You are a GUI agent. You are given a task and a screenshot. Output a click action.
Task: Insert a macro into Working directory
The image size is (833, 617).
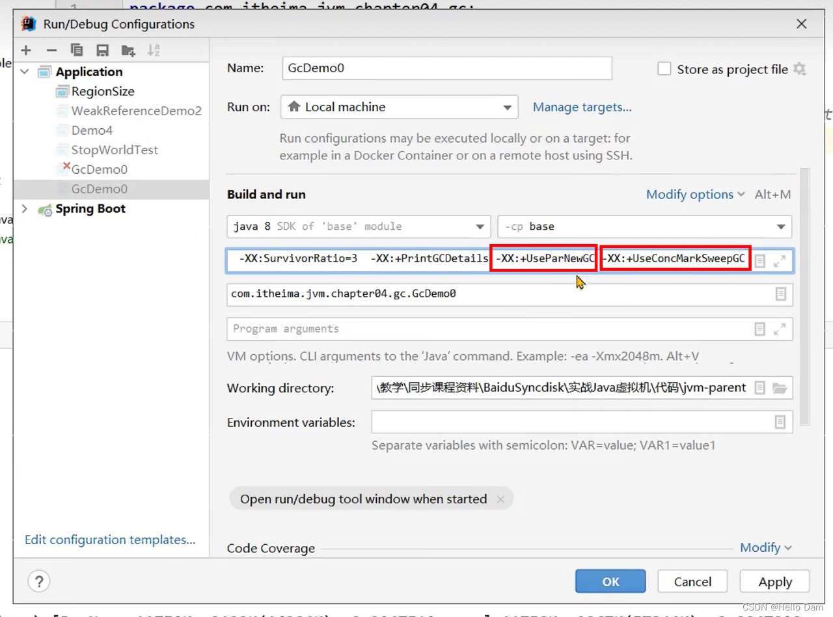[x=759, y=388]
